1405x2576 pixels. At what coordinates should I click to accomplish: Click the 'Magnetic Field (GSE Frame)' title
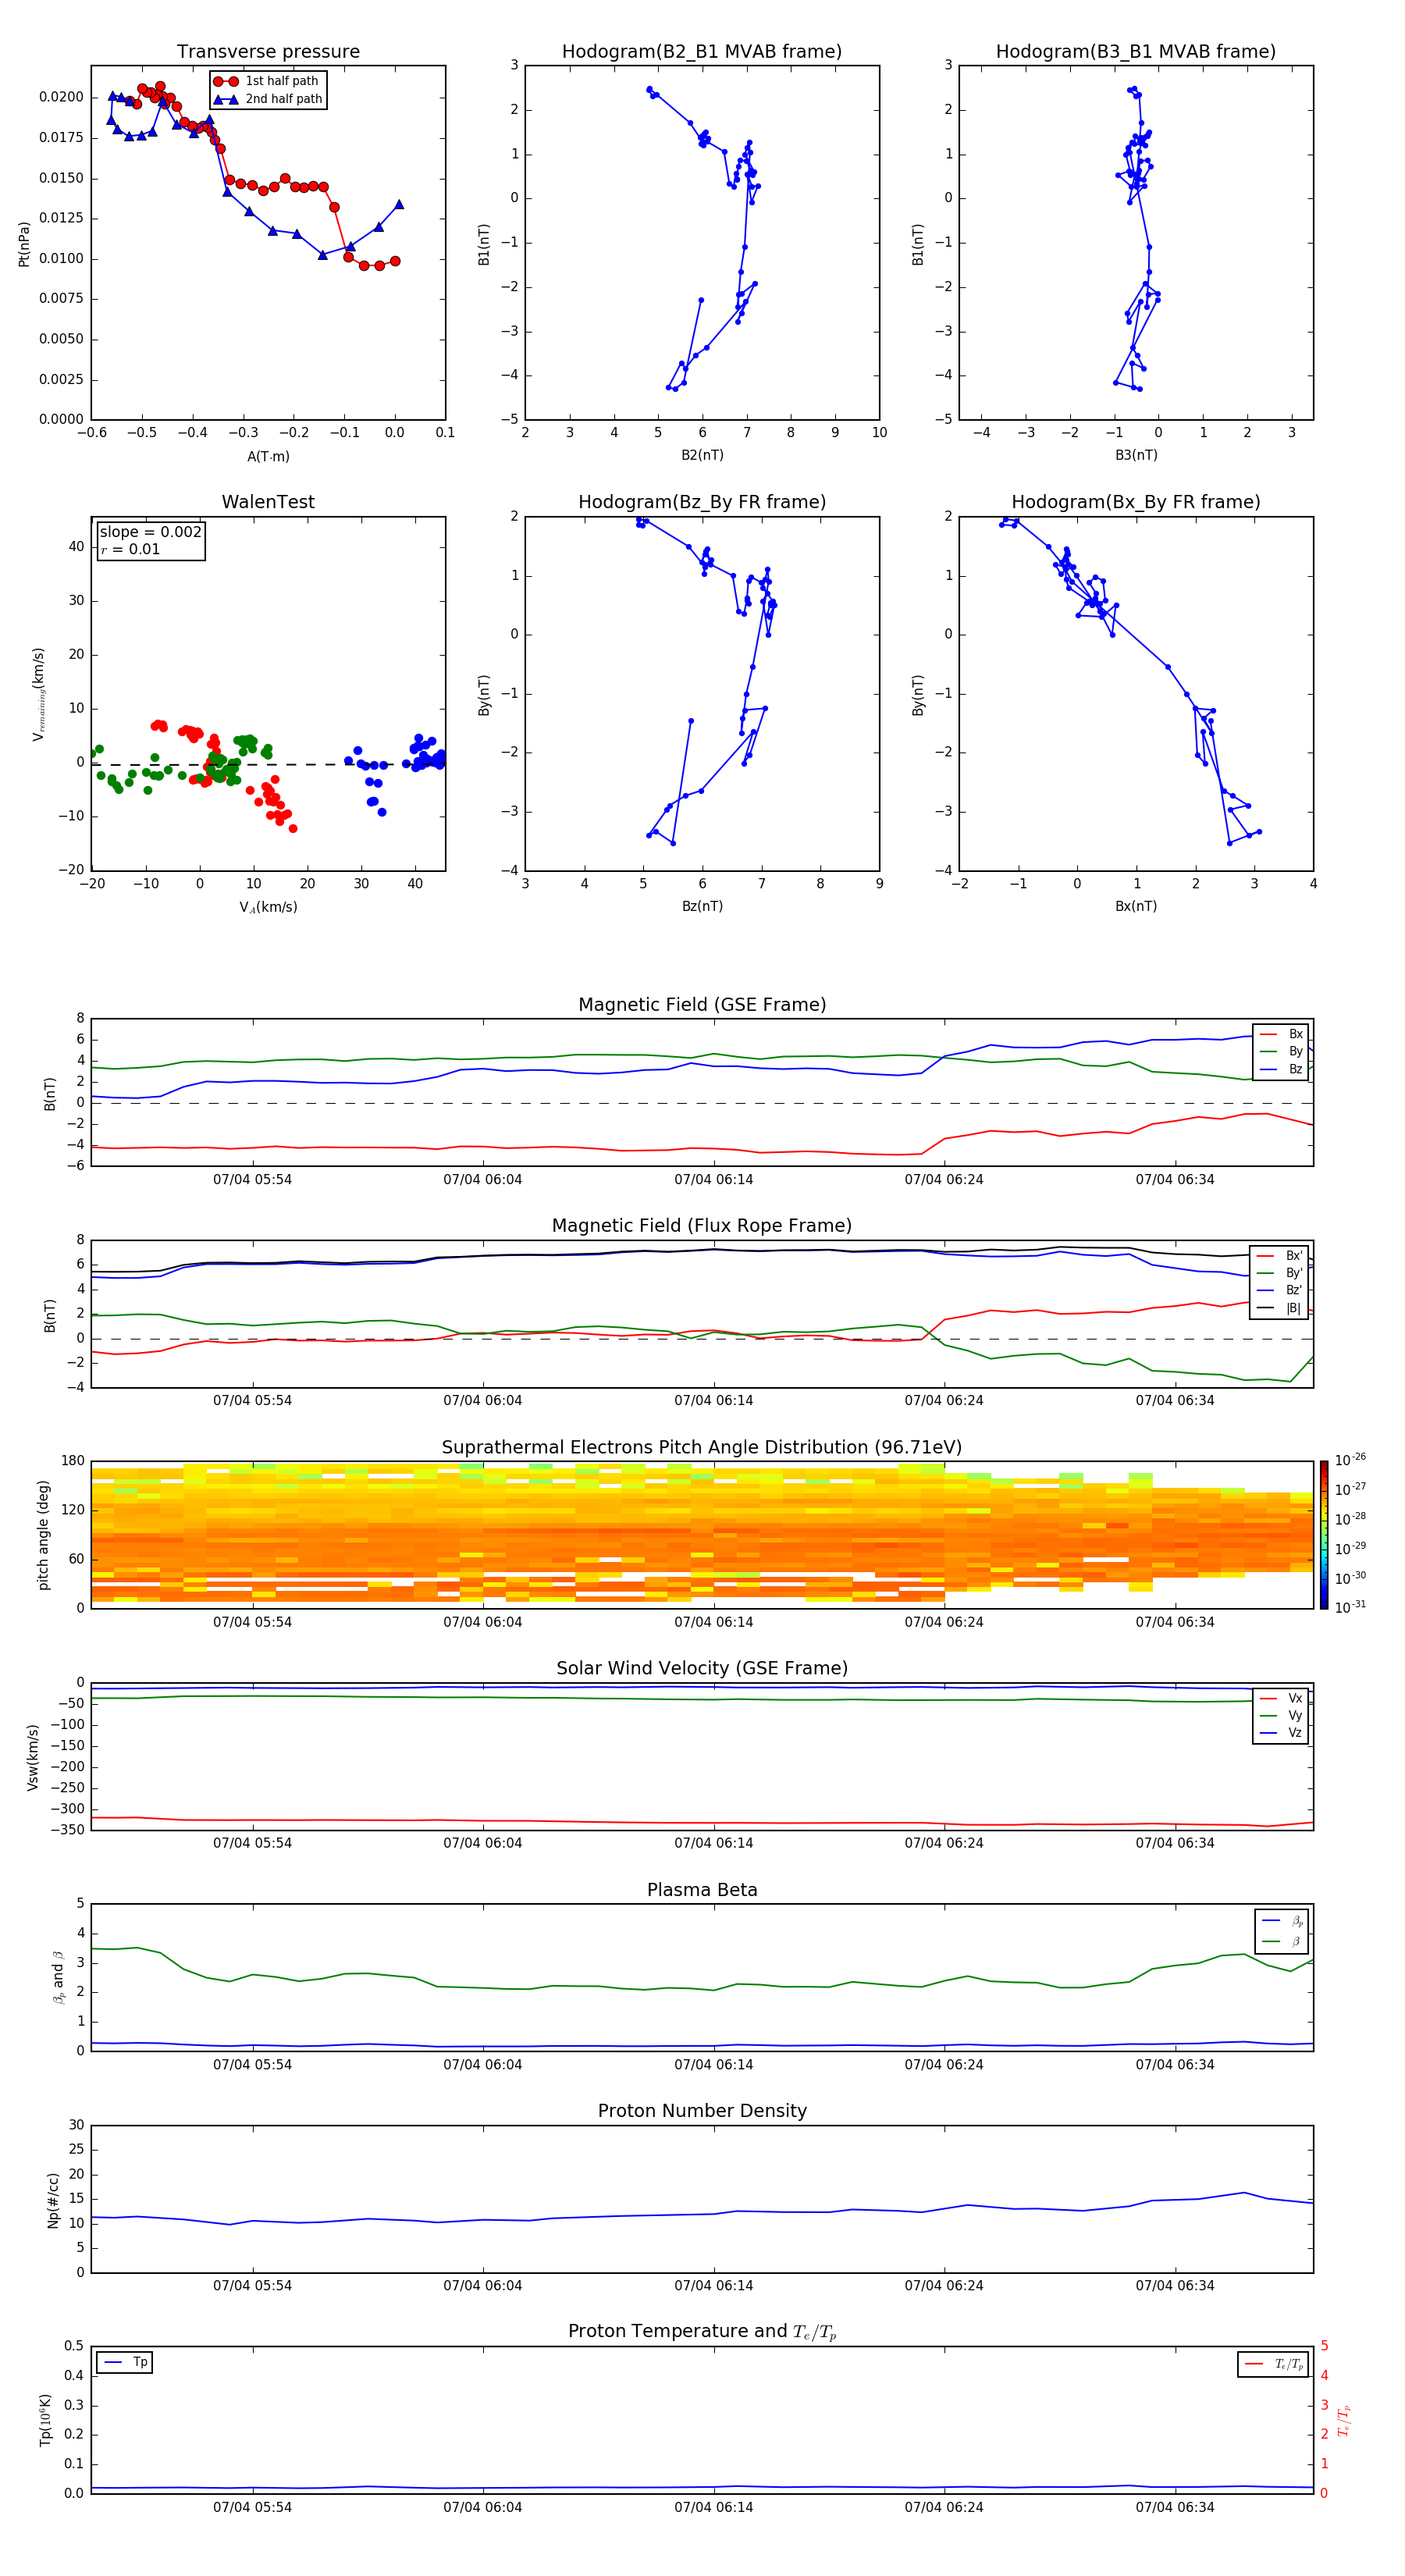click(702, 1005)
